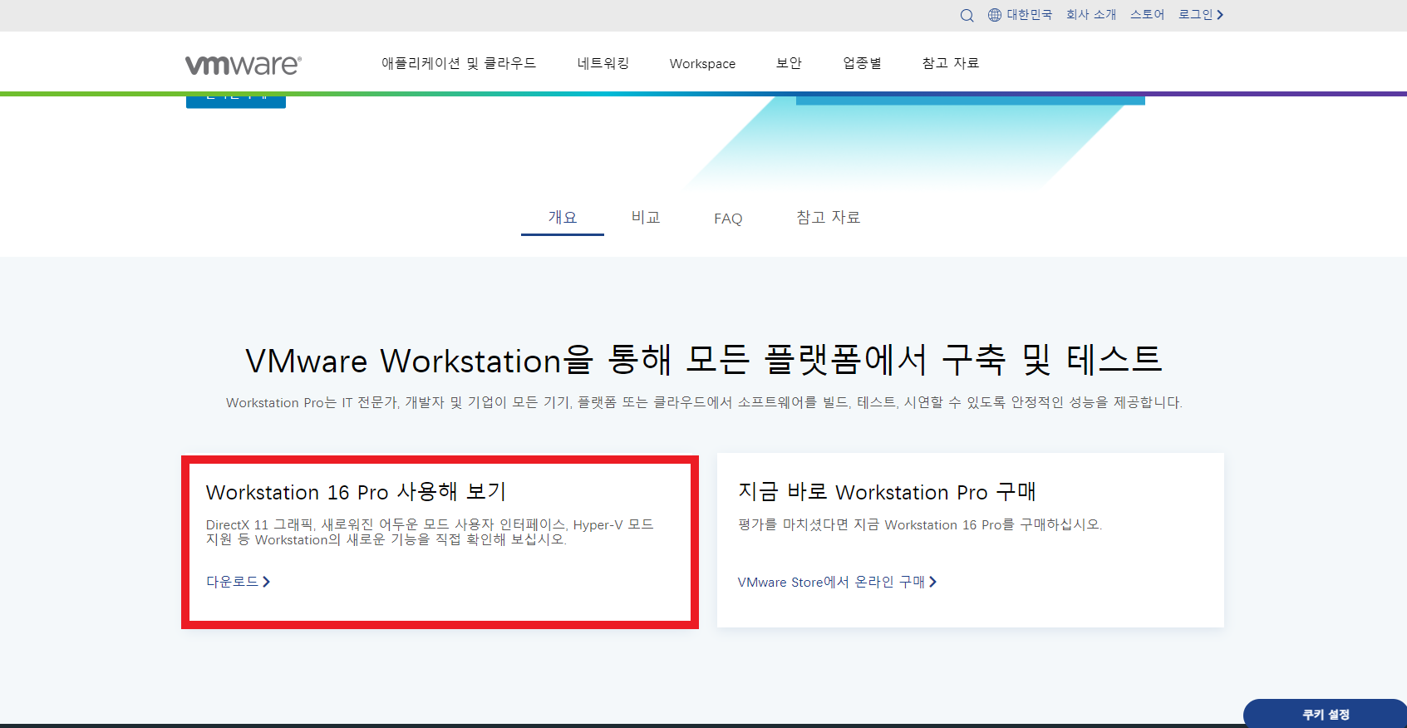
Task: Open 회사 소개 link
Action: click(x=1091, y=15)
